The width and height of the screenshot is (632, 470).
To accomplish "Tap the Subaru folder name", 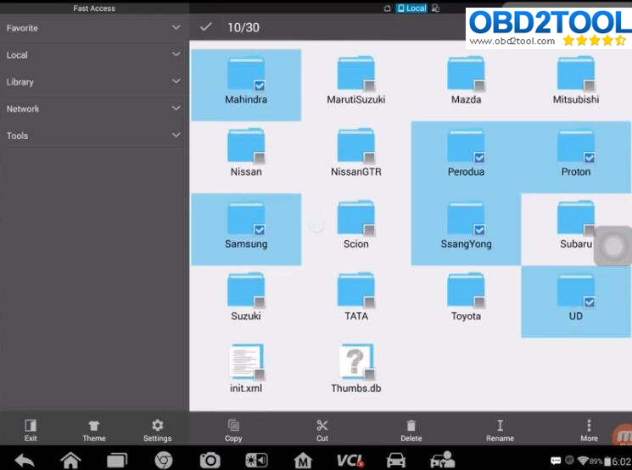I will [x=575, y=243].
